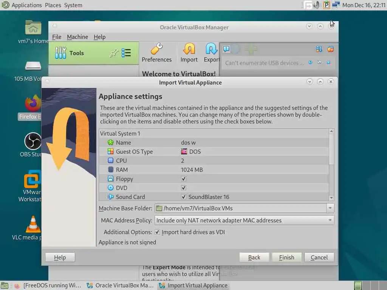
Task: Open help for the USB devices notification
Action: (x=310, y=62)
